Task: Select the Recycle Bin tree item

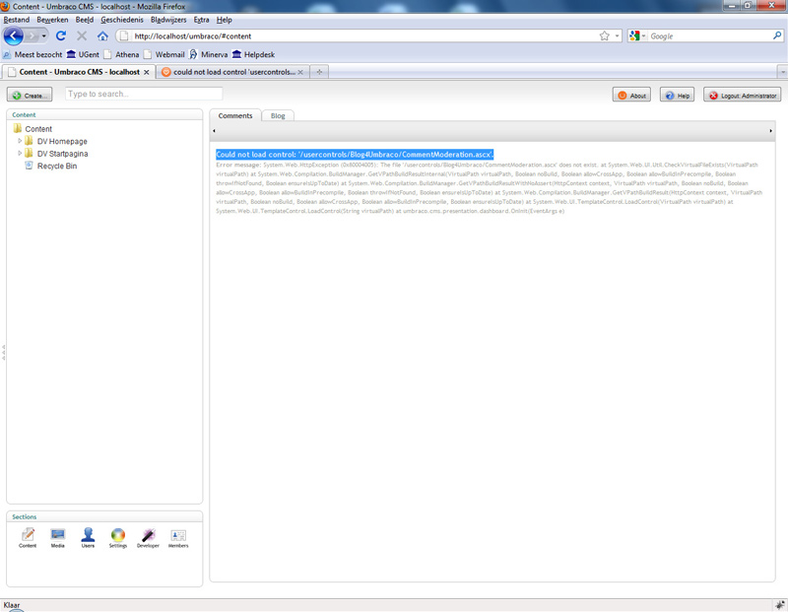Action: pyautogui.click(x=56, y=166)
